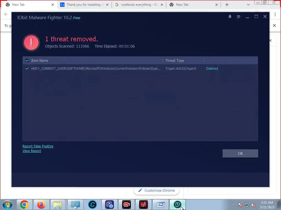Close the first New Tab in Chrome
This screenshot has width=281, height=210.
[x=52, y=5]
